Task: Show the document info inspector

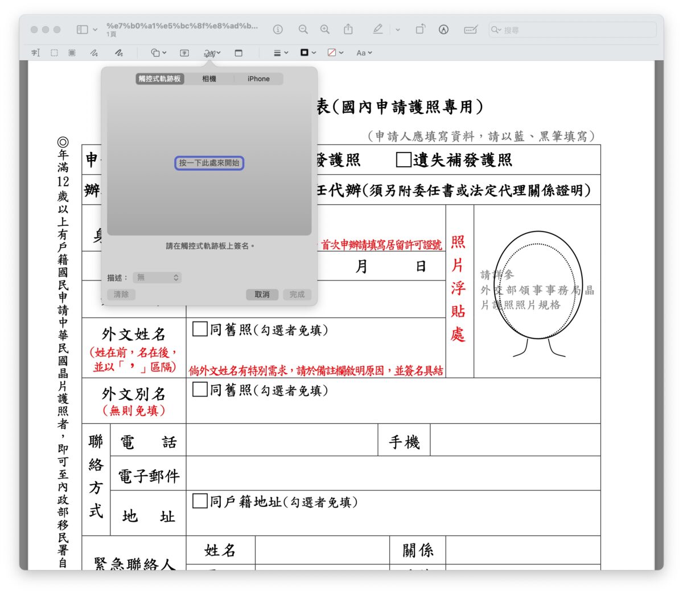Action: [278, 30]
